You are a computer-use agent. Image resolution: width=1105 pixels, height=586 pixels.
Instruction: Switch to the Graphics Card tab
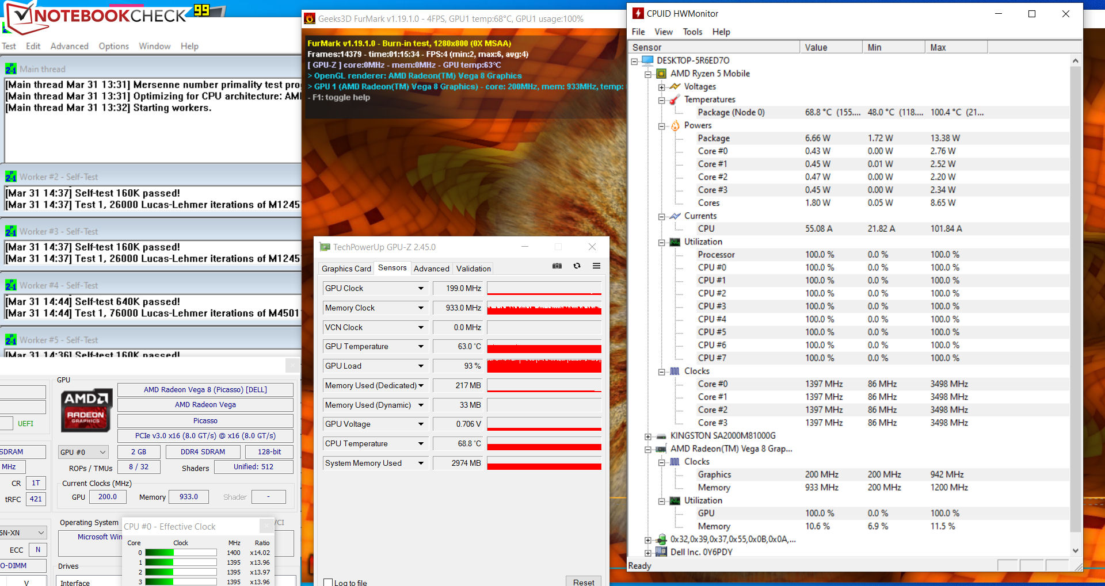[346, 269]
